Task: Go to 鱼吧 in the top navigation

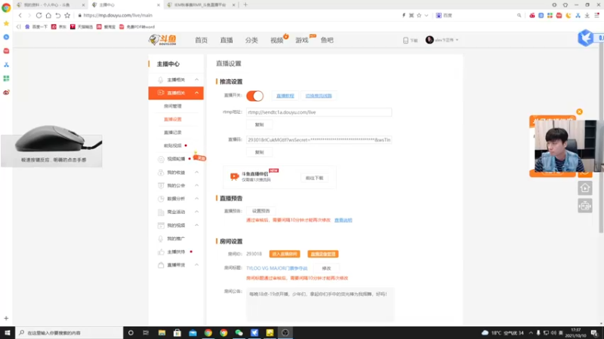Action: coord(327,40)
